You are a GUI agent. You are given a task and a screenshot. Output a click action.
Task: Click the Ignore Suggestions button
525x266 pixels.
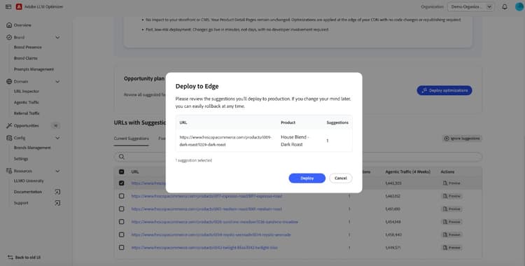point(462,139)
